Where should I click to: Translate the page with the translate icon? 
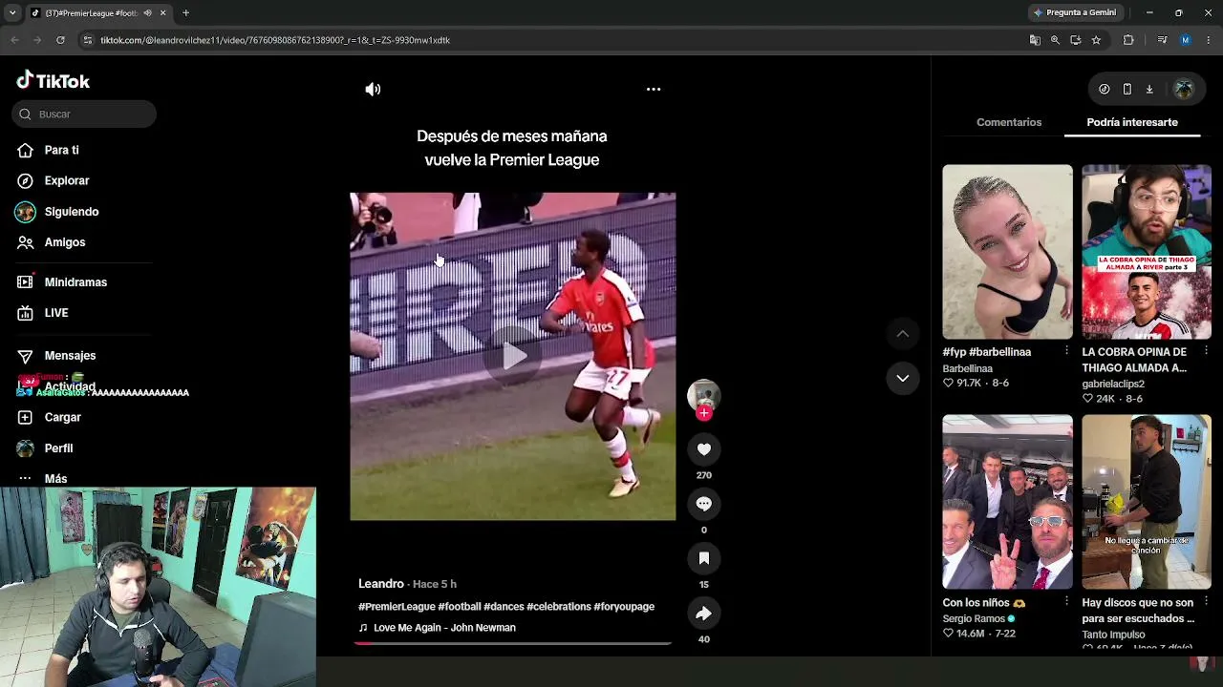click(1035, 40)
